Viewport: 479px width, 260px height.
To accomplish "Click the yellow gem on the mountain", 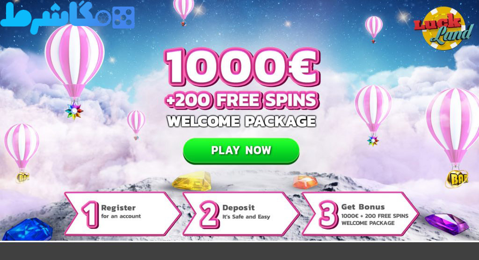I will (x=192, y=181).
